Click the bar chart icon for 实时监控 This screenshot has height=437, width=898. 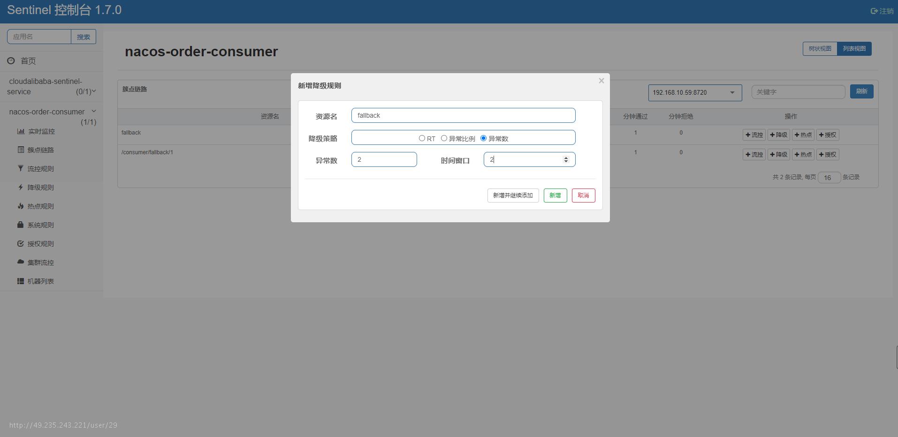pyautogui.click(x=21, y=131)
